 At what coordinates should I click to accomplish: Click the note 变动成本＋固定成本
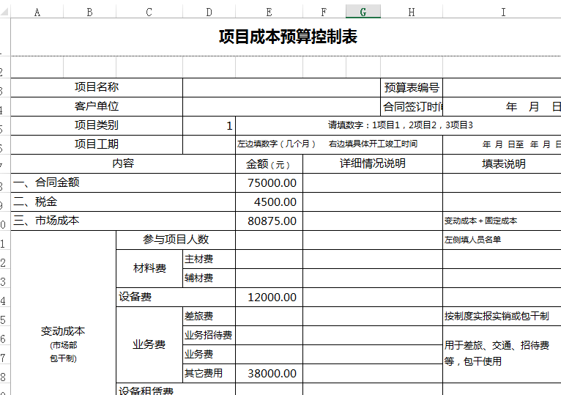click(480, 221)
